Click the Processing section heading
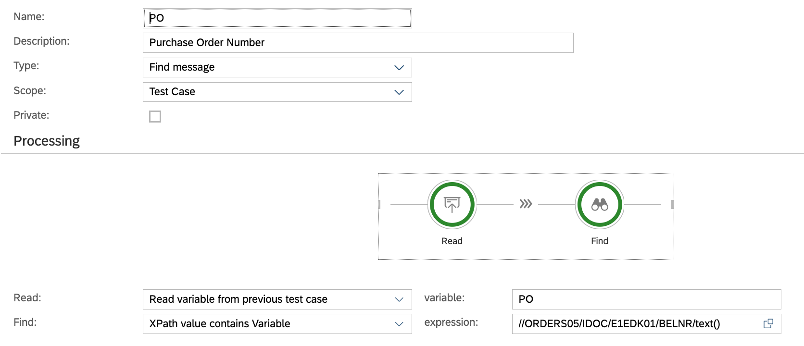The image size is (804, 346). click(47, 141)
